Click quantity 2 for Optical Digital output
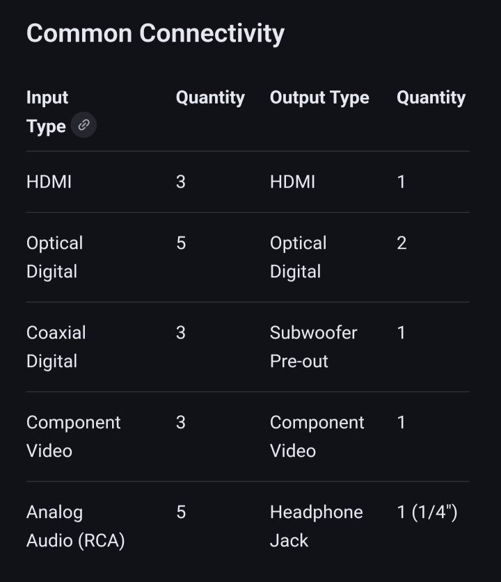This screenshot has width=501, height=582. (x=401, y=243)
